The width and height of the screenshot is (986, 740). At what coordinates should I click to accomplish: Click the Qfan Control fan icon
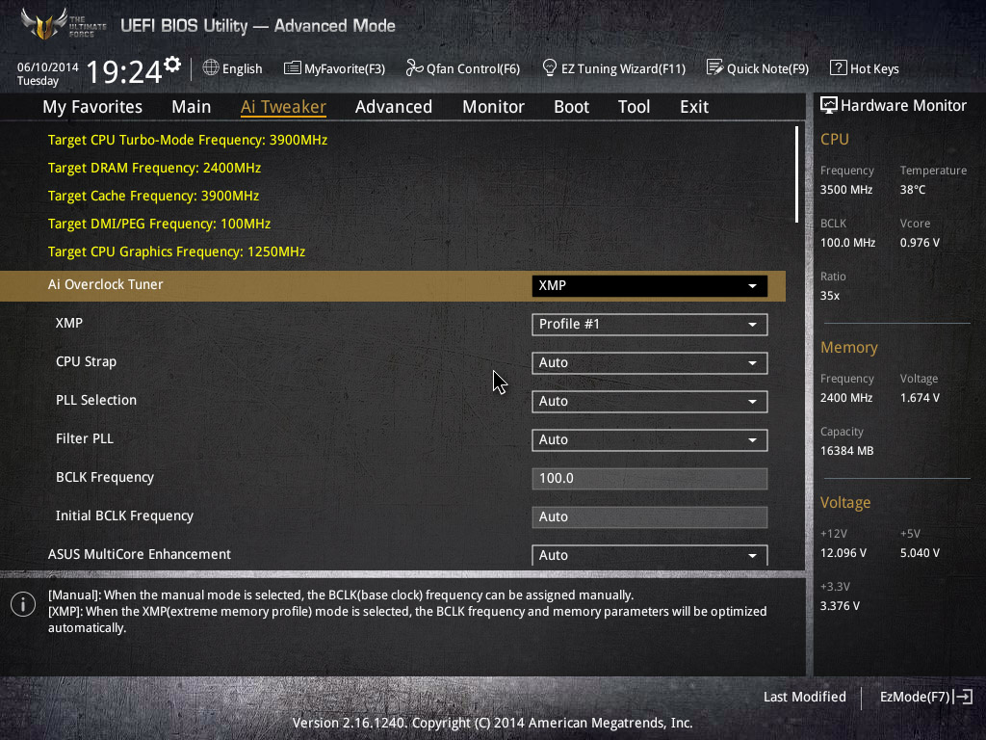(414, 68)
